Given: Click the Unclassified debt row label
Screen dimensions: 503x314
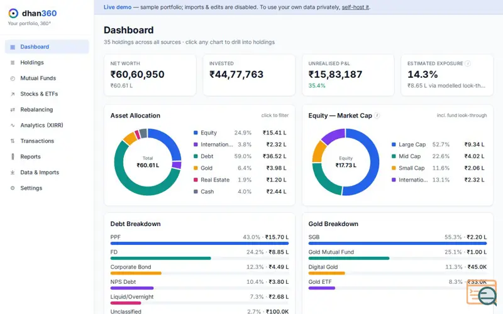Looking at the screenshot, I should coord(126,311).
